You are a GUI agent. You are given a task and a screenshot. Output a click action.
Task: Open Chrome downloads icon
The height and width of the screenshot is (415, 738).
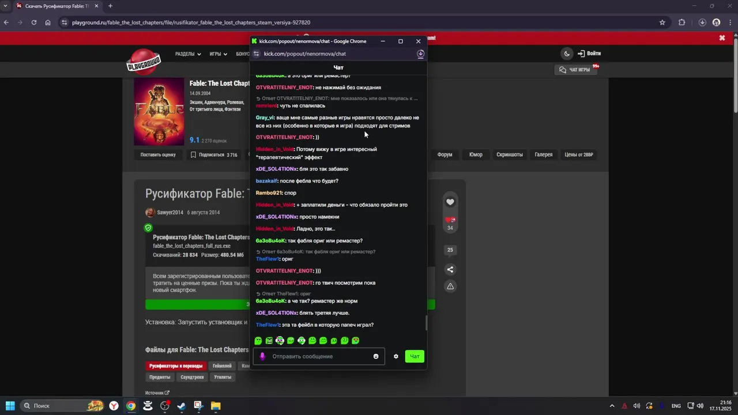point(702,22)
